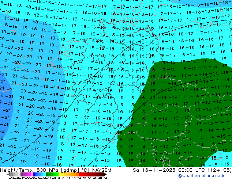The image size is (232, 179).
Task: Pick the cyan -18 legend color segment
Action: [x=45, y=174]
